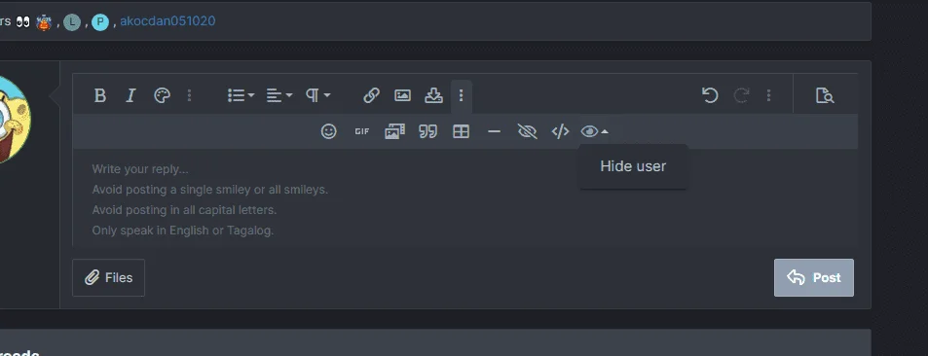Open the text alignment dropdown
The image size is (928, 356).
[279, 95]
